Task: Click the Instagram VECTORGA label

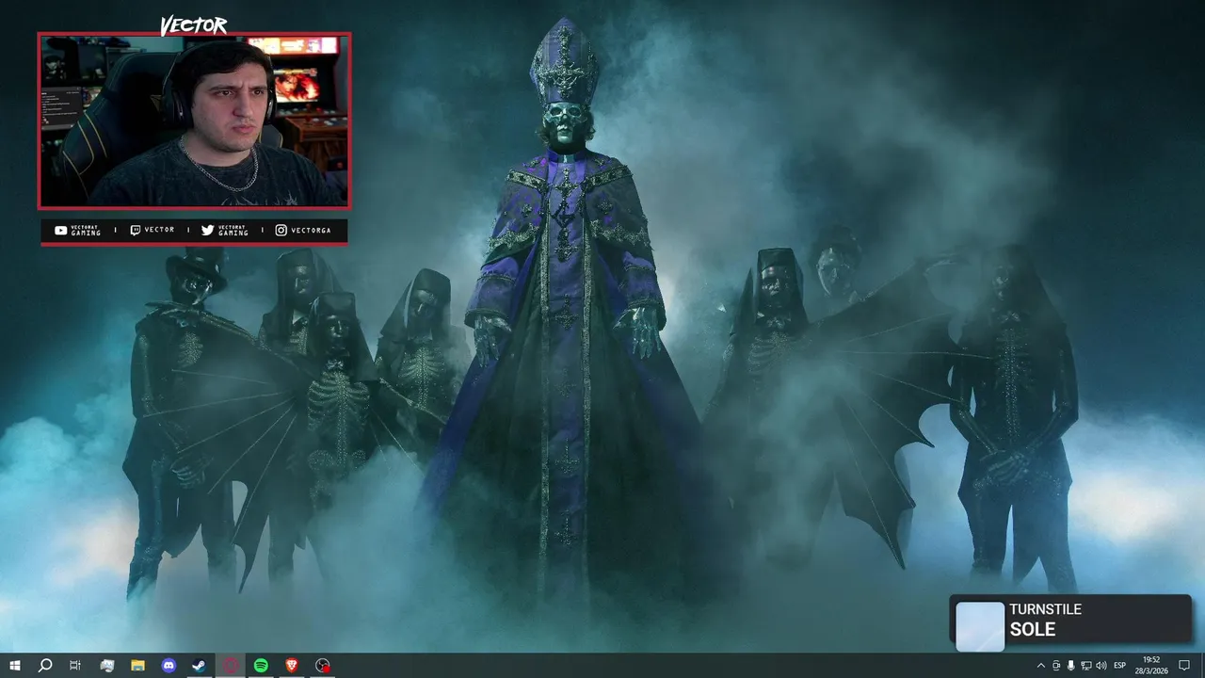Action: [x=303, y=230]
